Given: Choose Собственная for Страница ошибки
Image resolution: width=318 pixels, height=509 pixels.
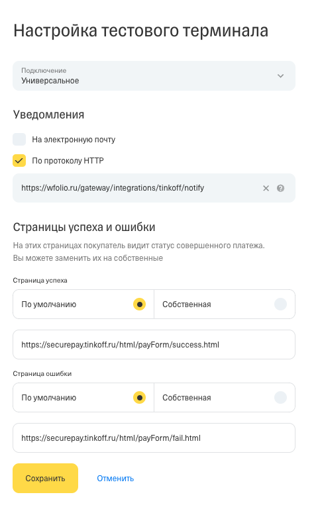Looking at the screenshot, I should (225, 397).
